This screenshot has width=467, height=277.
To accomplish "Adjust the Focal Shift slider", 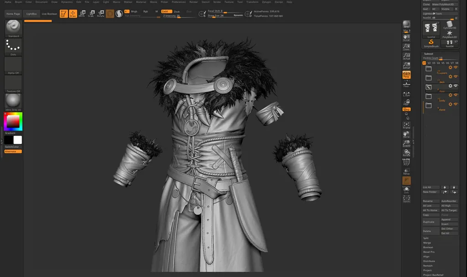I will pos(225,11).
